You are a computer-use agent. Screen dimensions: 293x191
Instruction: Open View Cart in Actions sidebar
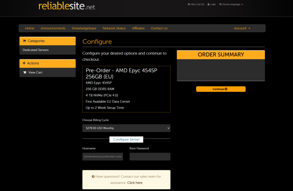pos(35,72)
